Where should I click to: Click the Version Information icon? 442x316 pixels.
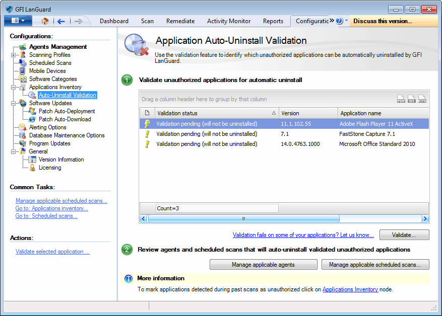click(x=32, y=160)
